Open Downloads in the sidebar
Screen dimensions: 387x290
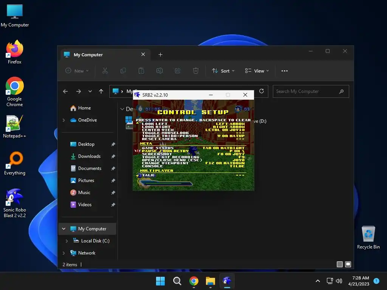(85, 156)
